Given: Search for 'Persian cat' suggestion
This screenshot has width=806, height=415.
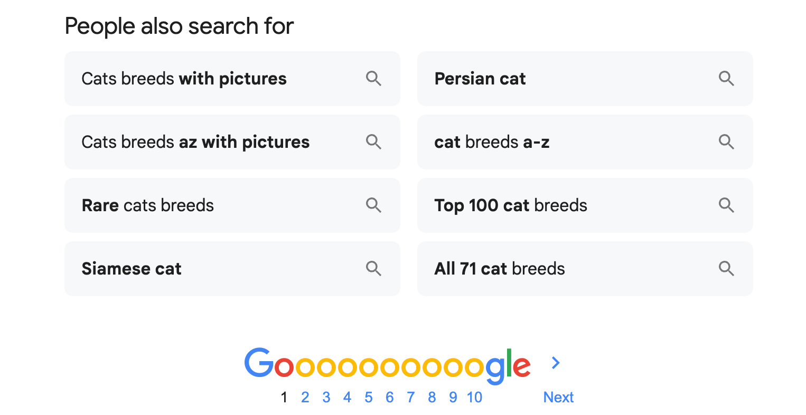Looking at the screenshot, I should coord(480,79).
